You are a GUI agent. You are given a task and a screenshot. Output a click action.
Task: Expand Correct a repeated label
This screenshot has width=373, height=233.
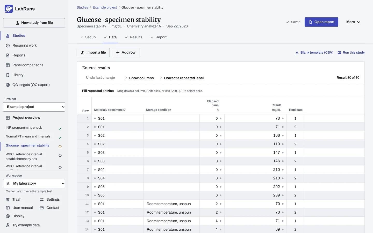(x=182, y=78)
